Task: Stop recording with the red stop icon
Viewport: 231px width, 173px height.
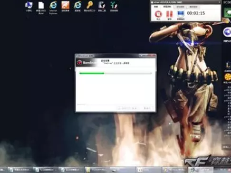Action: click(158, 14)
